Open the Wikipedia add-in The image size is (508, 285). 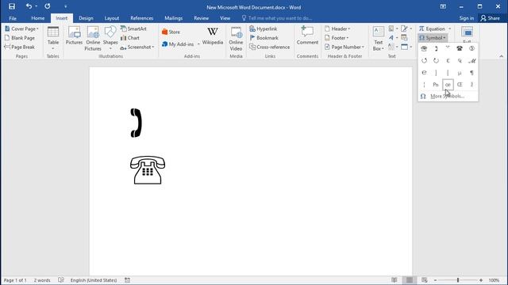pos(213,36)
